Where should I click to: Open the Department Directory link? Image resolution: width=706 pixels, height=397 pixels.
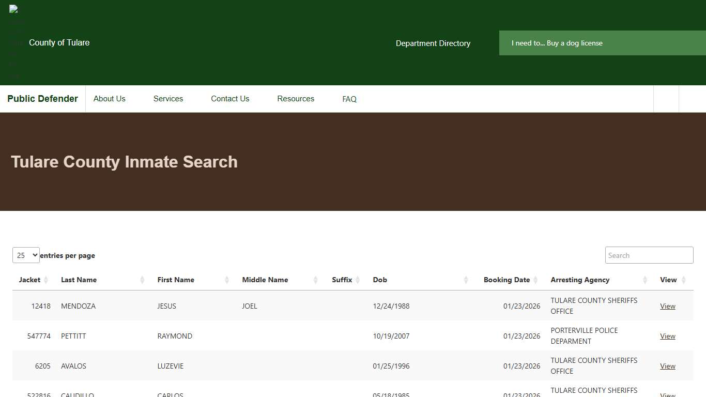[x=433, y=43]
